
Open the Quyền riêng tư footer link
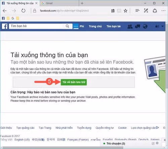coord(104,128)
